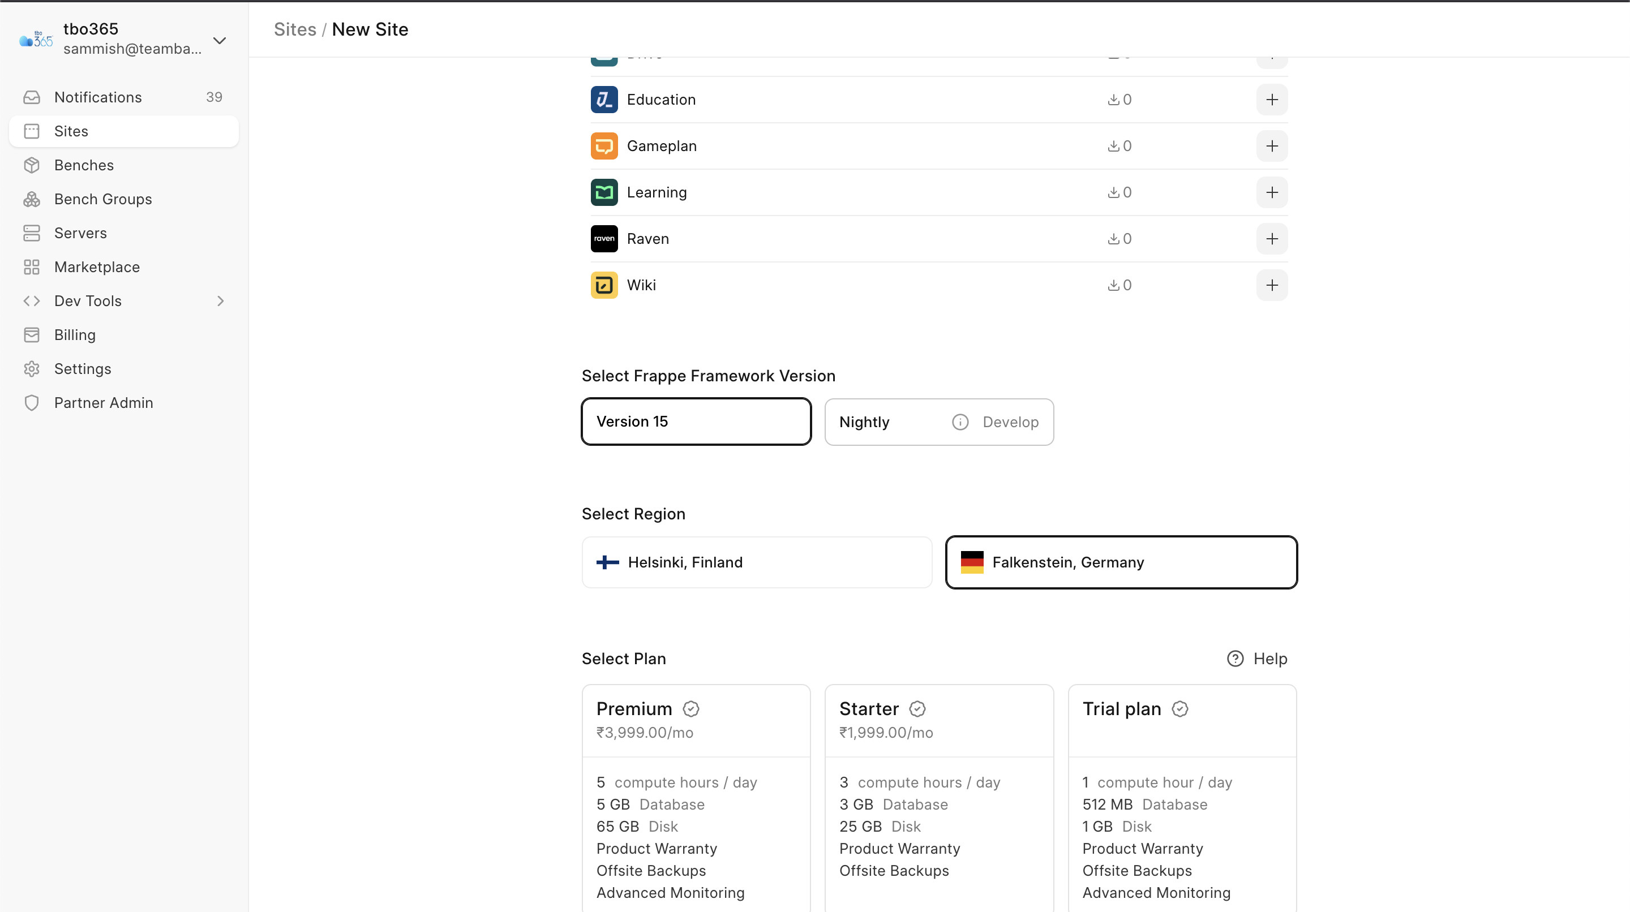Image resolution: width=1630 pixels, height=912 pixels.
Task: Expand the Dev Tools submenu chevron
Action: click(220, 301)
